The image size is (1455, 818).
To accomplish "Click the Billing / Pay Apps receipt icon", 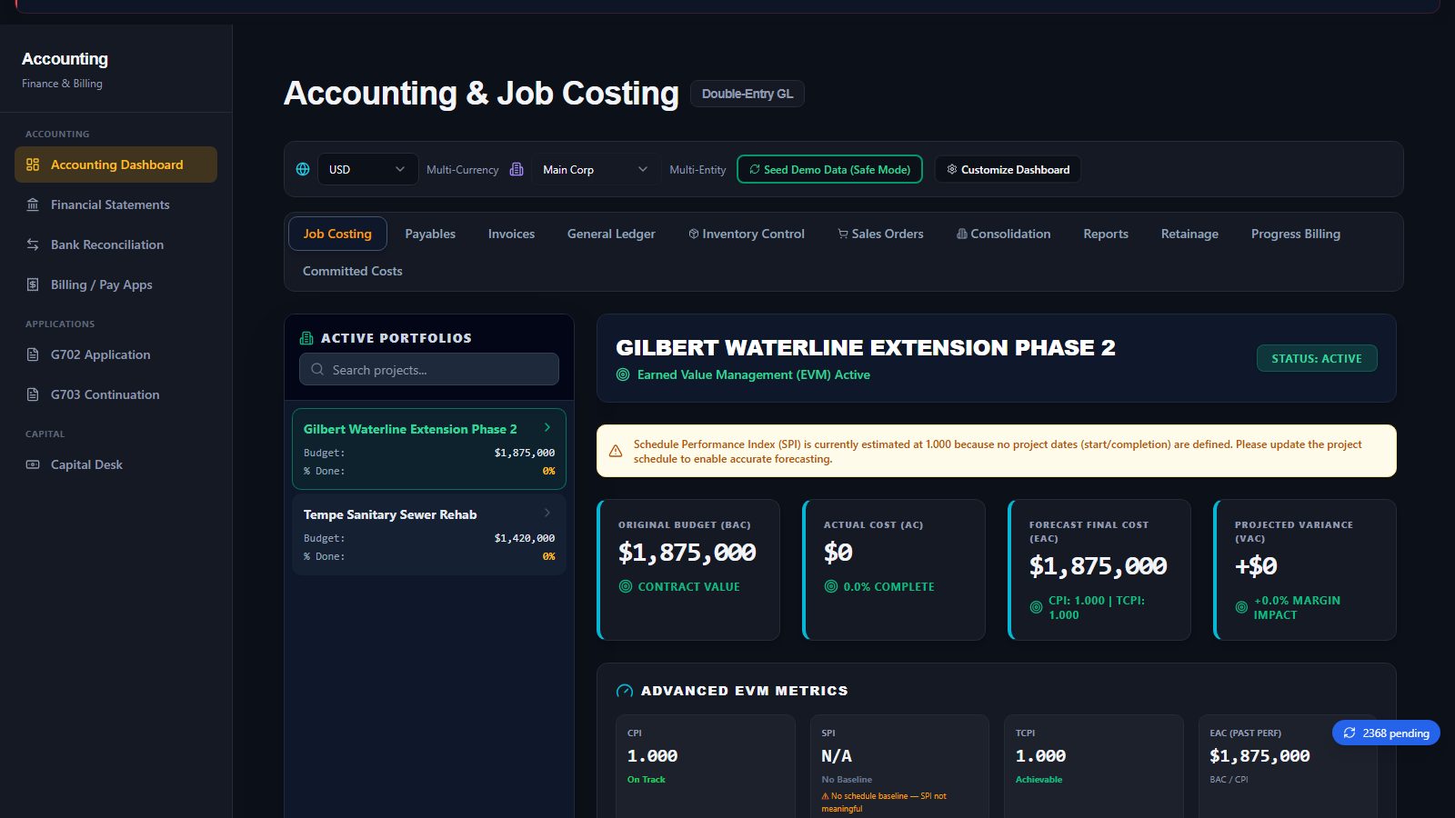I will point(33,284).
